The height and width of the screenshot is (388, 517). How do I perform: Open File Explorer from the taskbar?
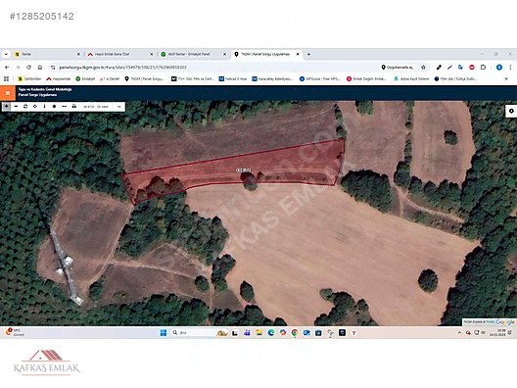(x=259, y=332)
